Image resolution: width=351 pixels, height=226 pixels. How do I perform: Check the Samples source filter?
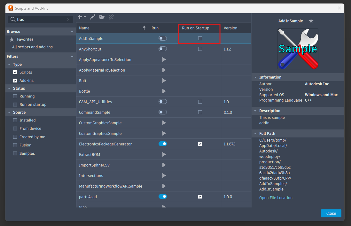pyautogui.click(x=15, y=153)
